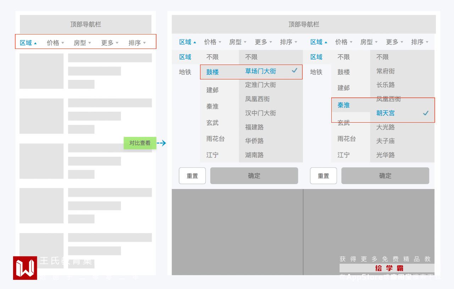Click the checkmark beside 朝天宫

point(426,113)
